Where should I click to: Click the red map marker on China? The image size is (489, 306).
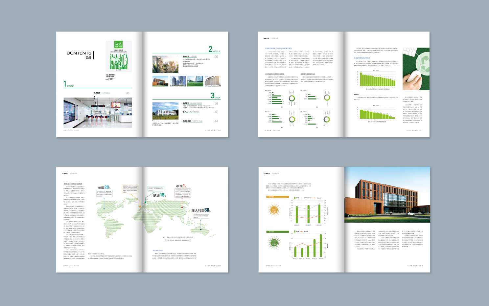[182, 208]
